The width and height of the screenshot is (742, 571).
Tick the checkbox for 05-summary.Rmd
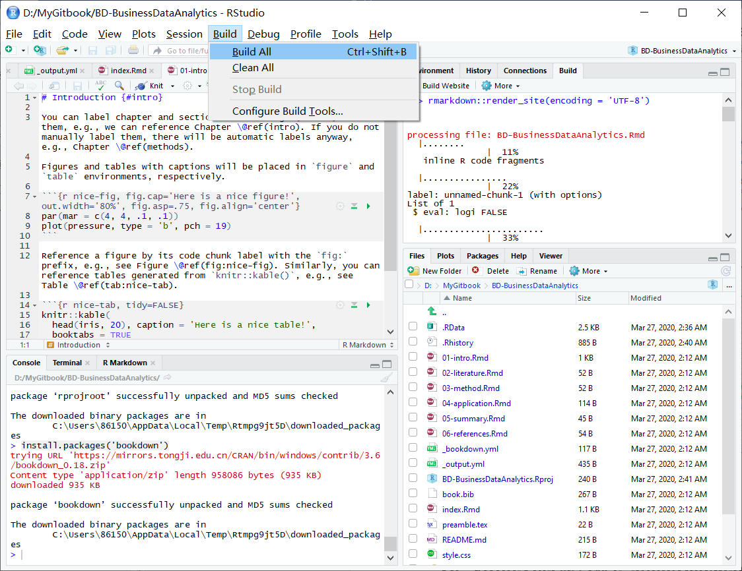413,417
